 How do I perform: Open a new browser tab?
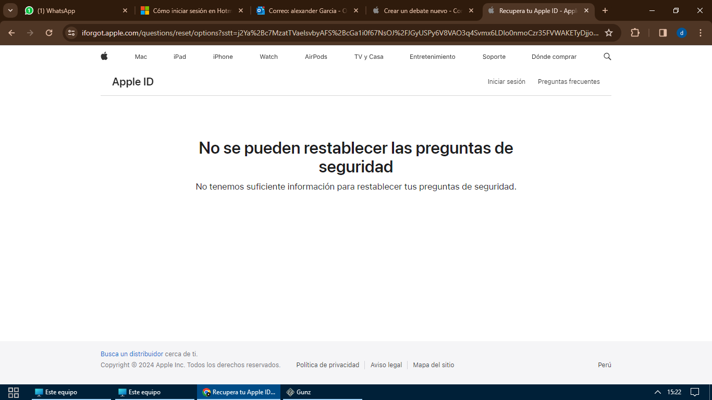pos(605,10)
